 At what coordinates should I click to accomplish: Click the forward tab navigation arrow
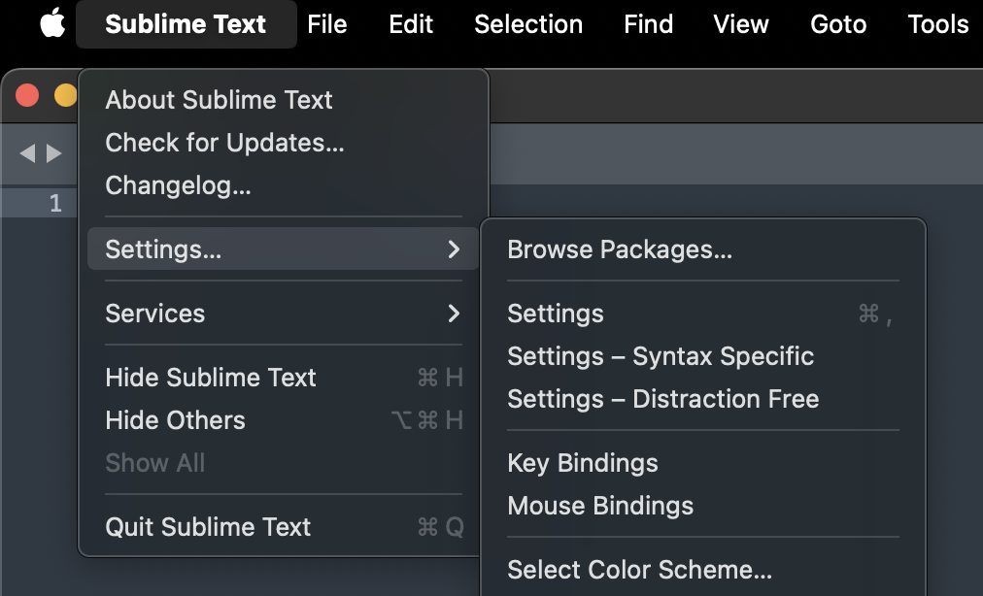tap(54, 153)
